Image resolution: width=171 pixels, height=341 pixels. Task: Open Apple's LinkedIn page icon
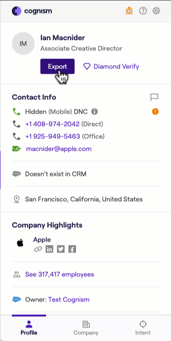pos(49,249)
